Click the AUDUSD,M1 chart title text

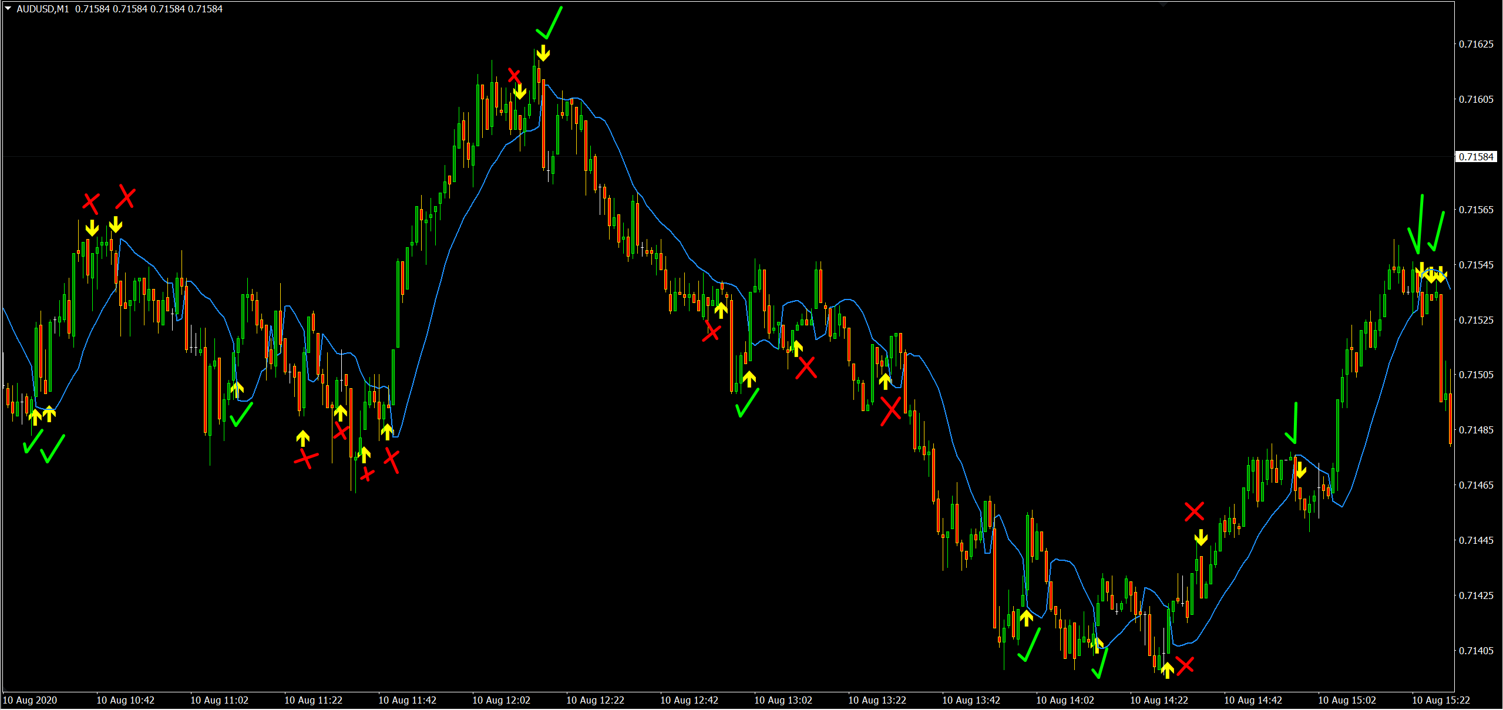[42, 9]
